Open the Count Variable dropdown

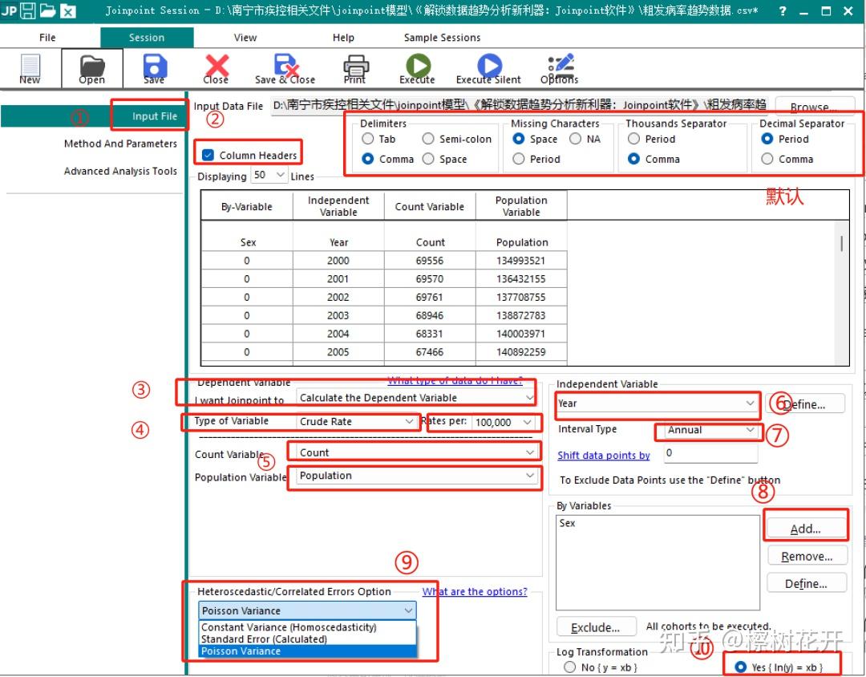417,452
